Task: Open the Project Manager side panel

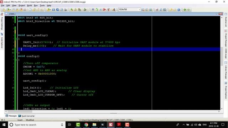Action: coord(226,44)
